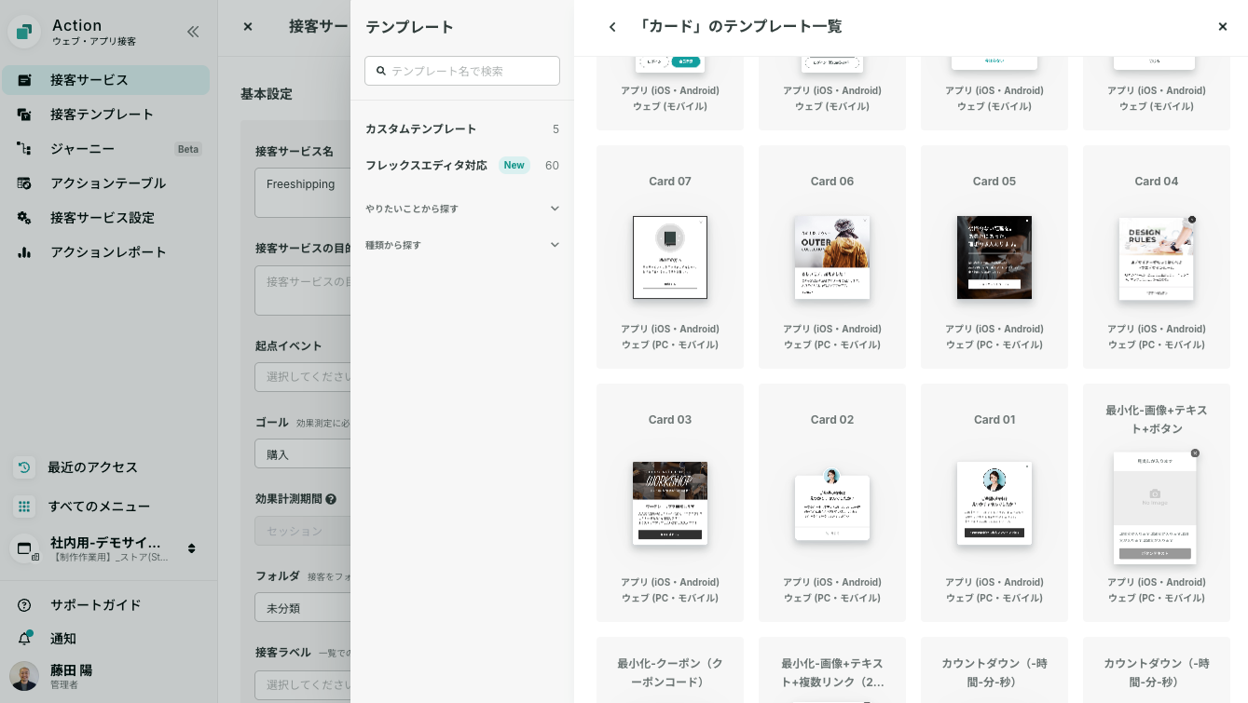
Task: Click the count 60 beside フレックスエディタ対応
Action: [552, 166]
